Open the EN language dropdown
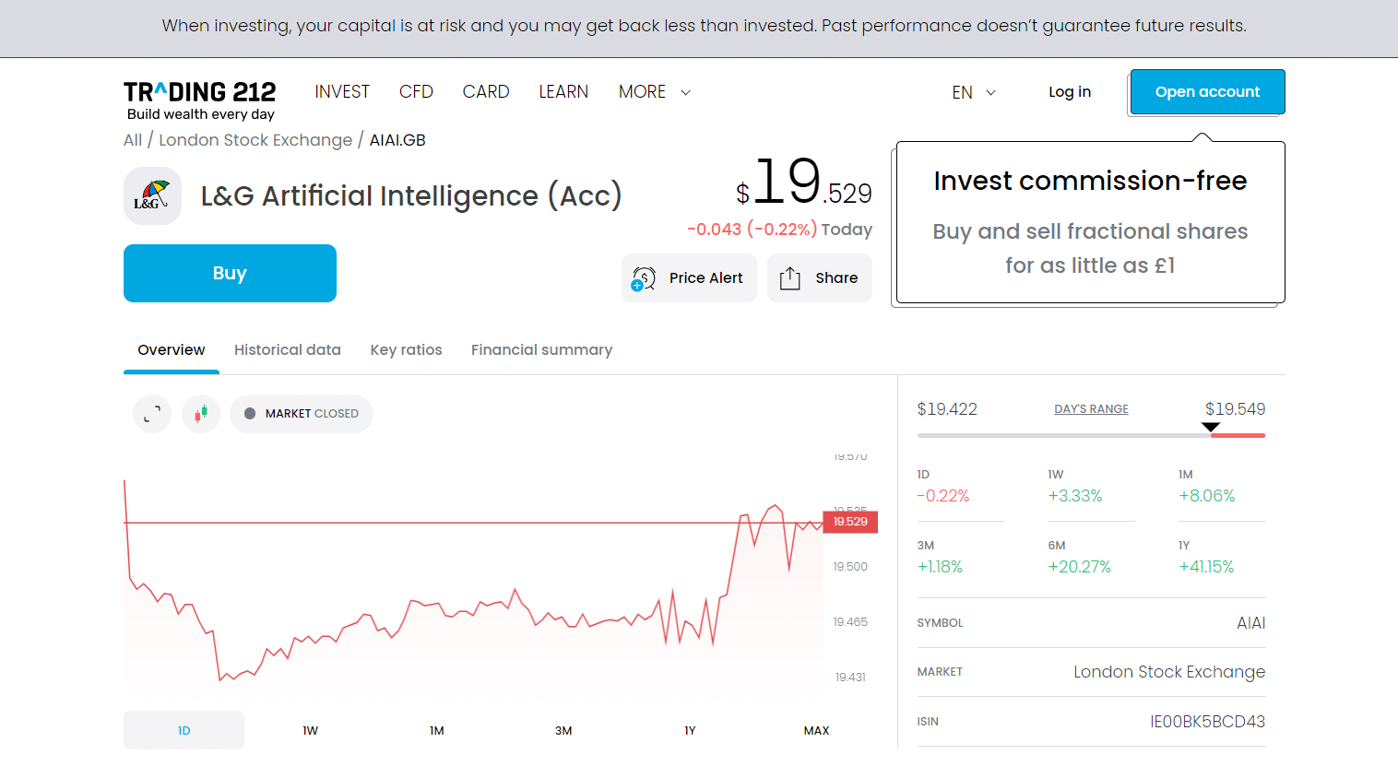1398x778 pixels. (974, 92)
